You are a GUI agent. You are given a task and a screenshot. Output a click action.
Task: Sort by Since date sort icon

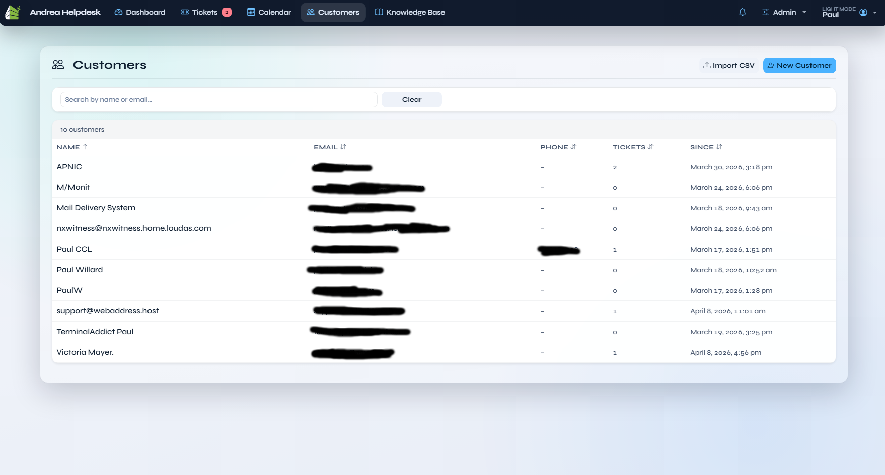point(719,147)
